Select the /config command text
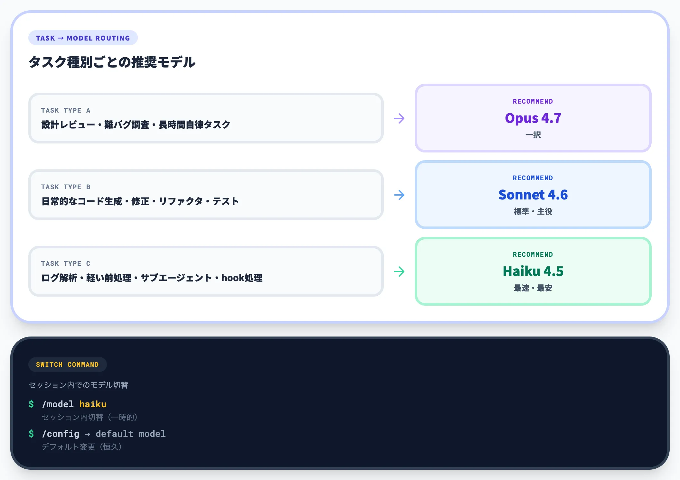 61,434
